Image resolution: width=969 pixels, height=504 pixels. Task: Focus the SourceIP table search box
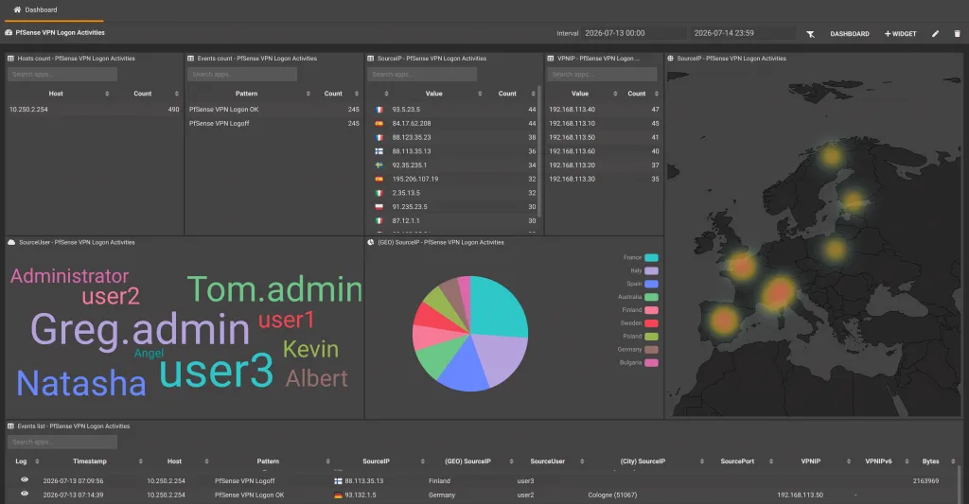(x=422, y=74)
